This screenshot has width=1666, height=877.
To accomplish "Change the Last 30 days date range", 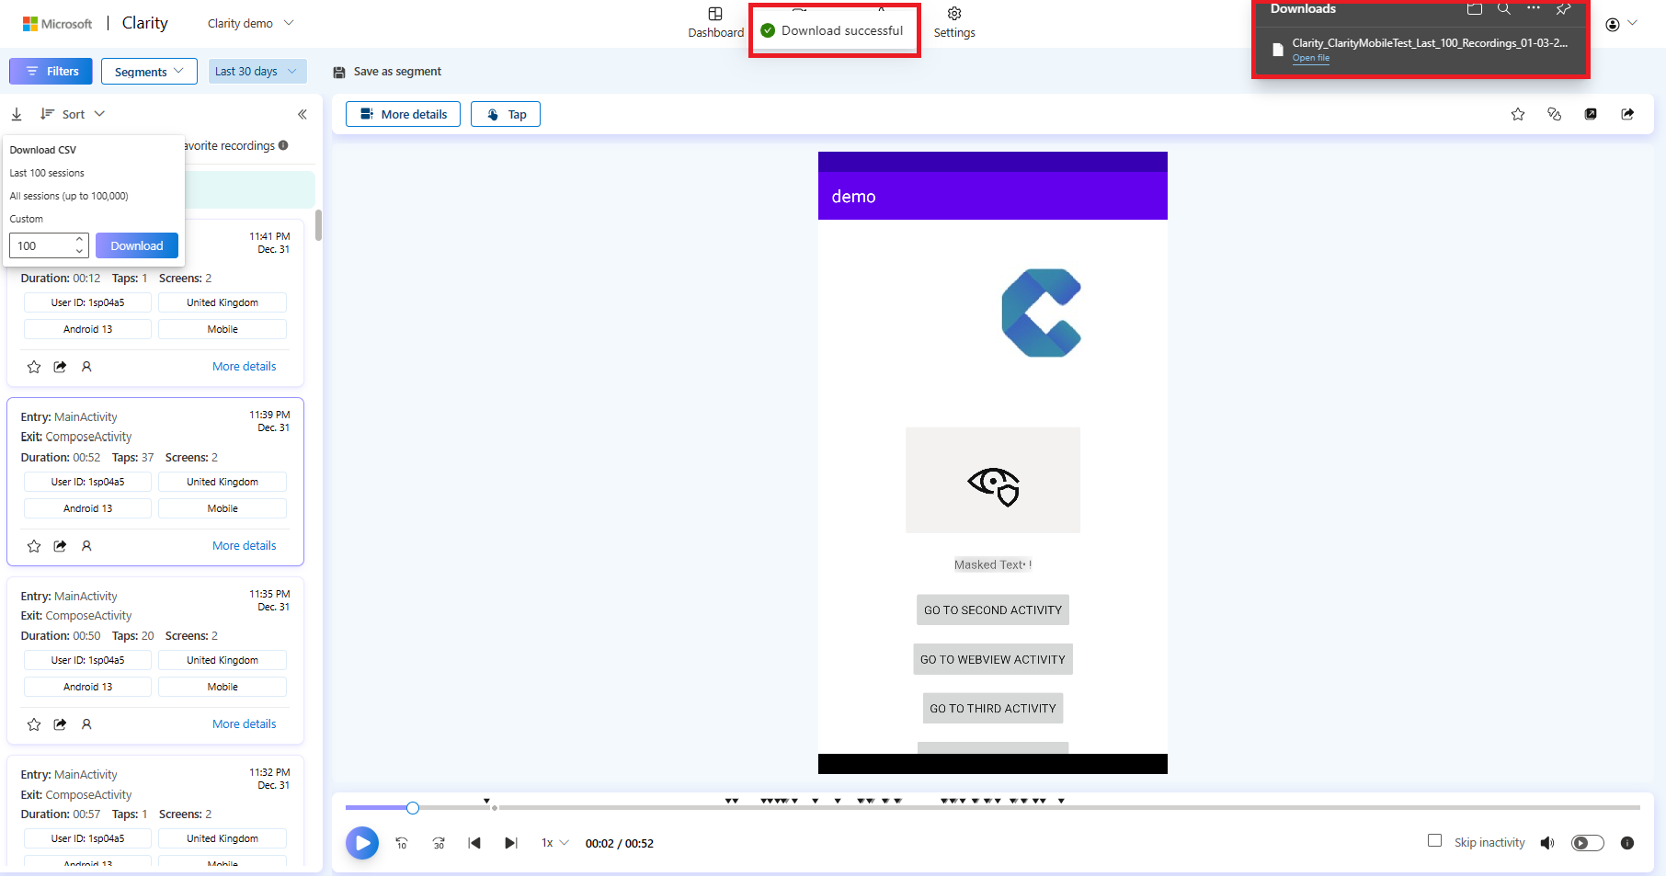I will [x=257, y=71].
